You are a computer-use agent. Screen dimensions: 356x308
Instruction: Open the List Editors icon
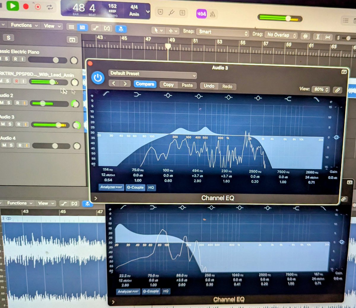[x=346, y=20]
